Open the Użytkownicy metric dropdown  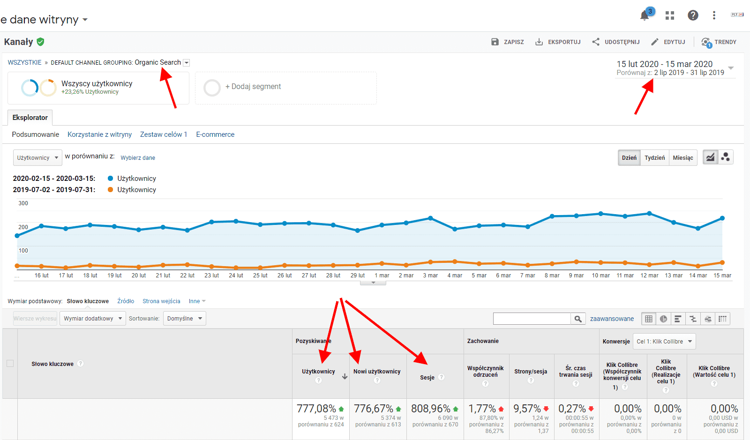37,158
